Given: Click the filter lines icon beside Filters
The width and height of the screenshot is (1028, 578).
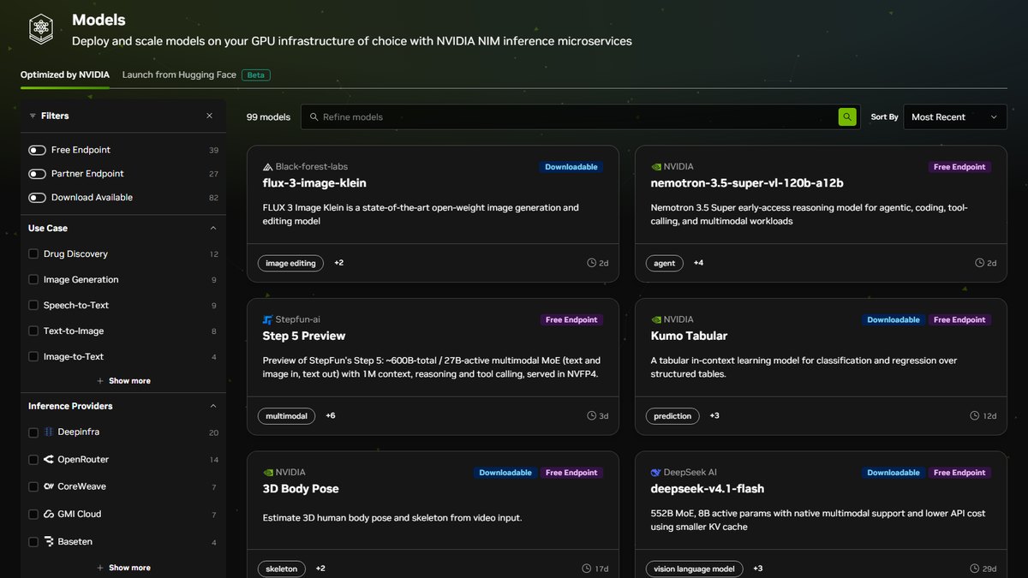Looking at the screenshot, I should coord(33,116).
